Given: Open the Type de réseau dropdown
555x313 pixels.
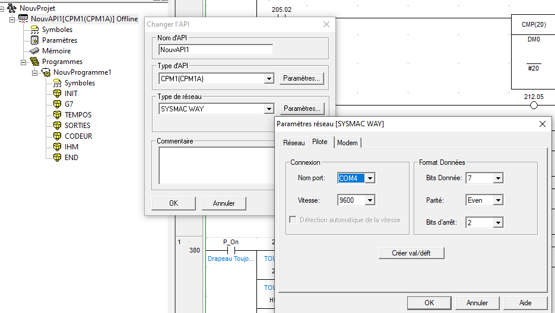Looking at the screenshot, I should point(269,109).
